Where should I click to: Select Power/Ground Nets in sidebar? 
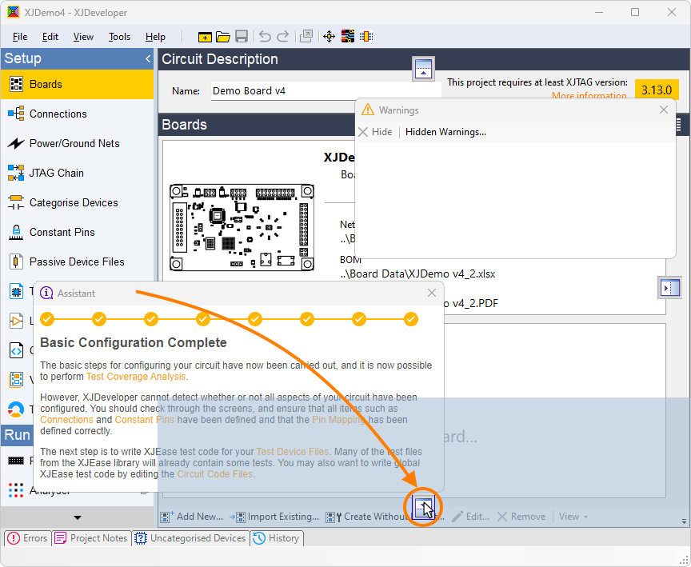point(74,143)
